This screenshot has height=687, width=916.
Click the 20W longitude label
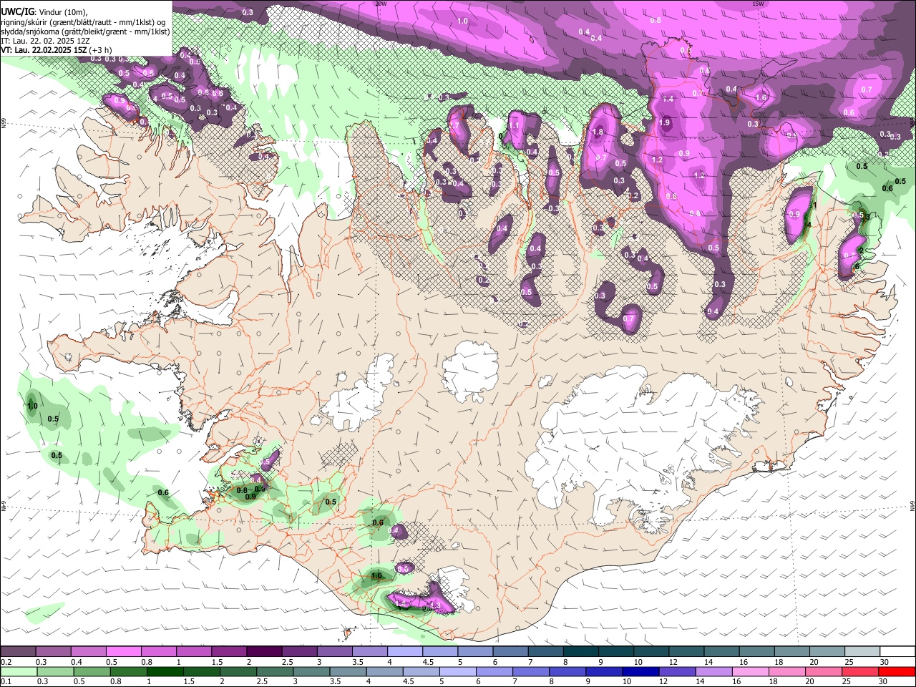point(381,4)
